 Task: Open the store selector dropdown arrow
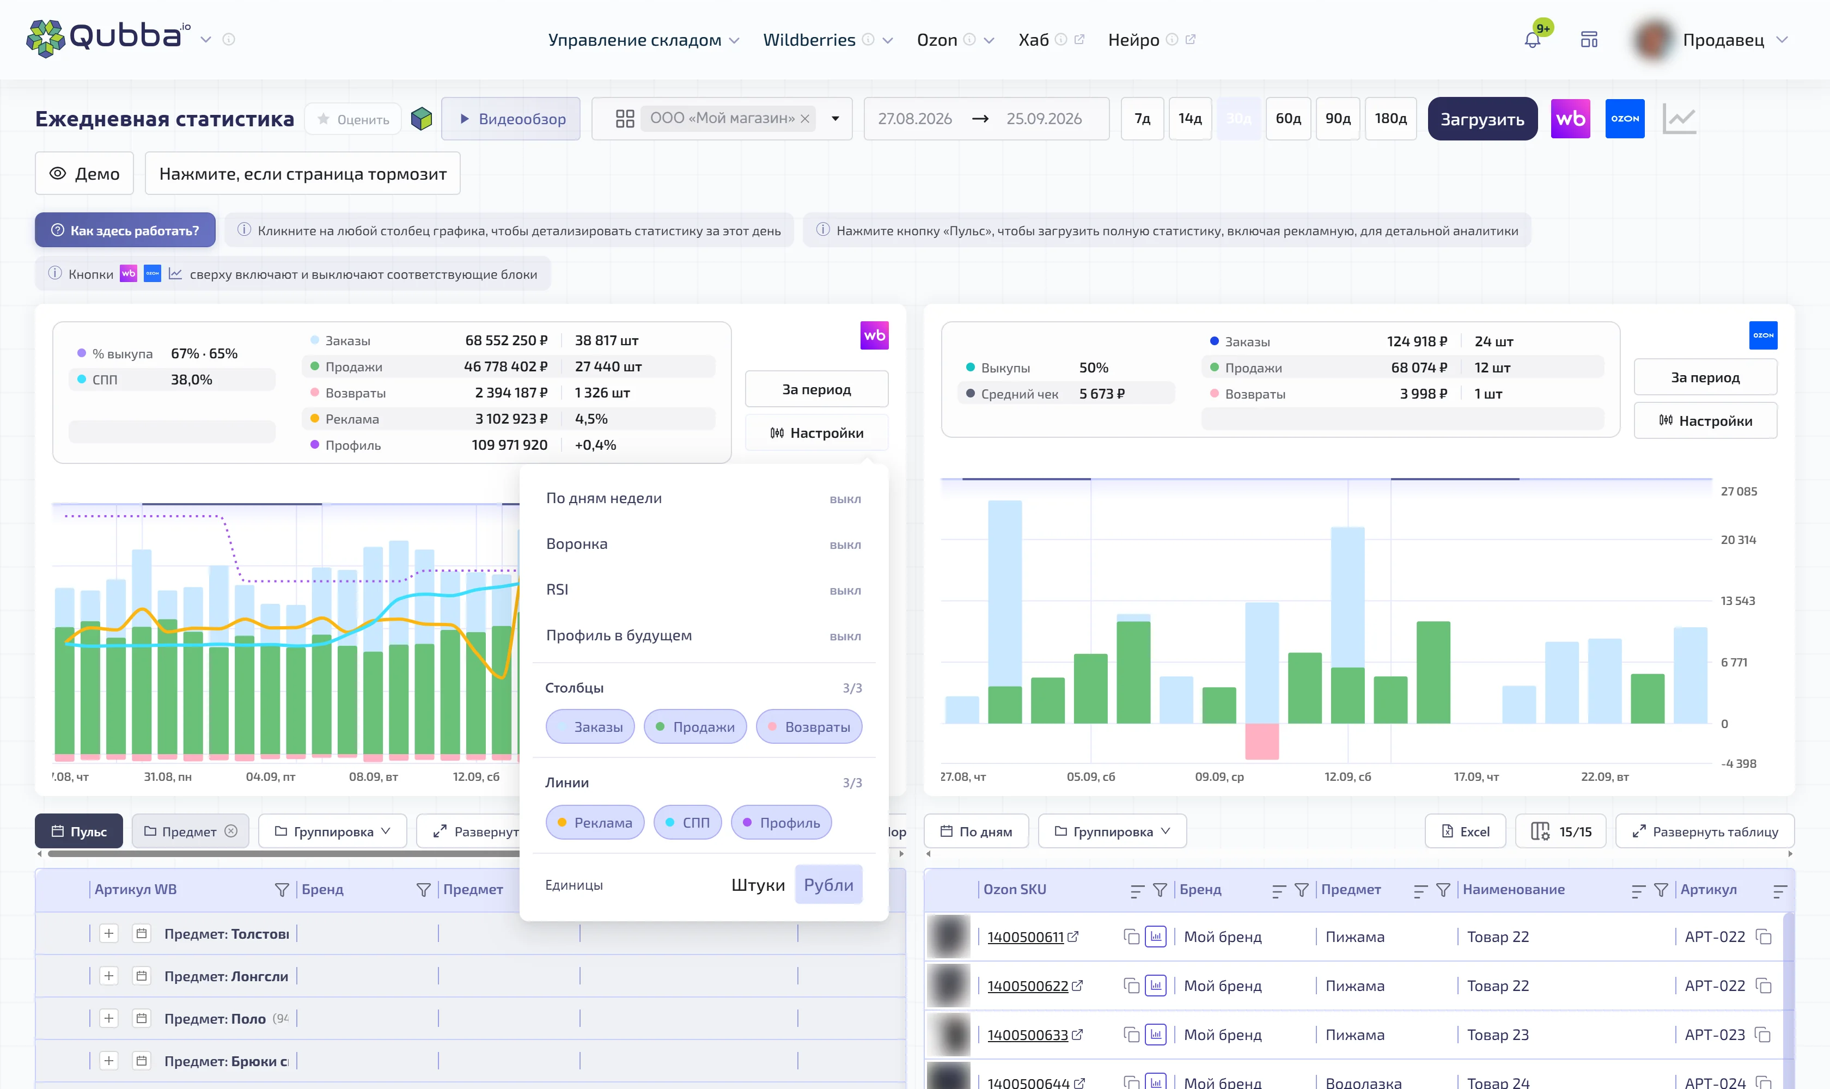(834, 118)
